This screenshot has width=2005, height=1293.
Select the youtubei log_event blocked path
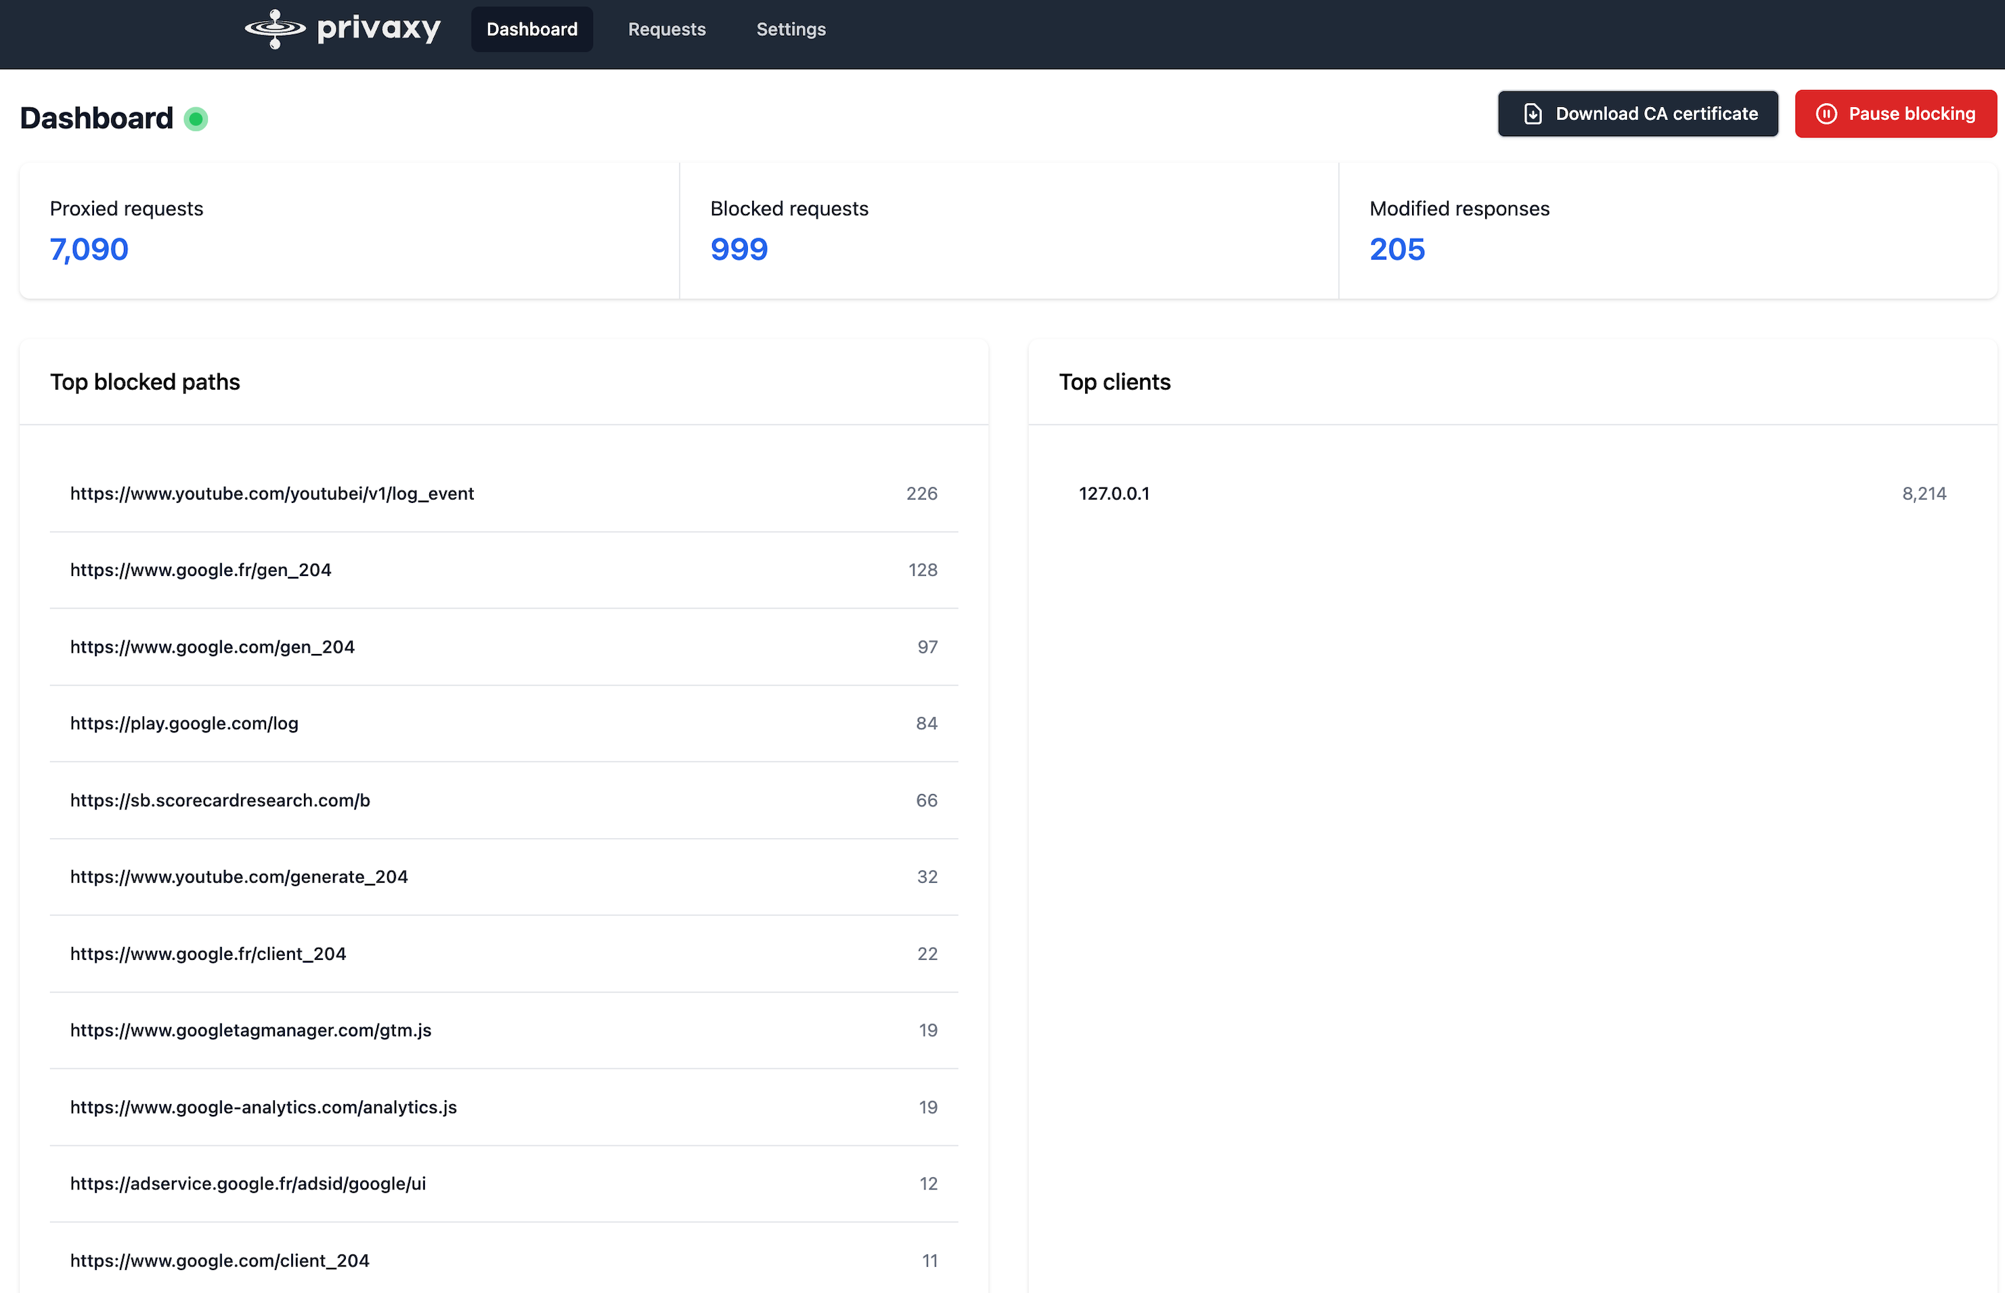(x=272, y=494)
